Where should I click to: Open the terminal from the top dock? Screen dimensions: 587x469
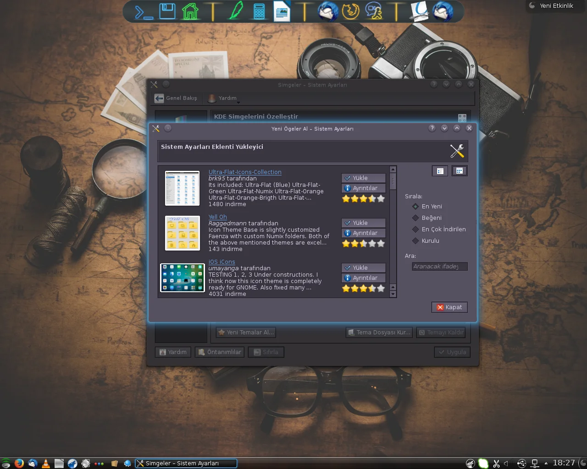(x=144, y=11)
